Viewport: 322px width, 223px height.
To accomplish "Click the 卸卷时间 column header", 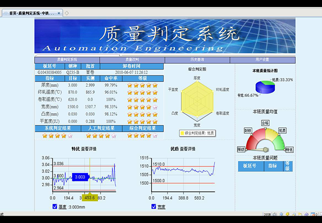I will tap(132, 66).
